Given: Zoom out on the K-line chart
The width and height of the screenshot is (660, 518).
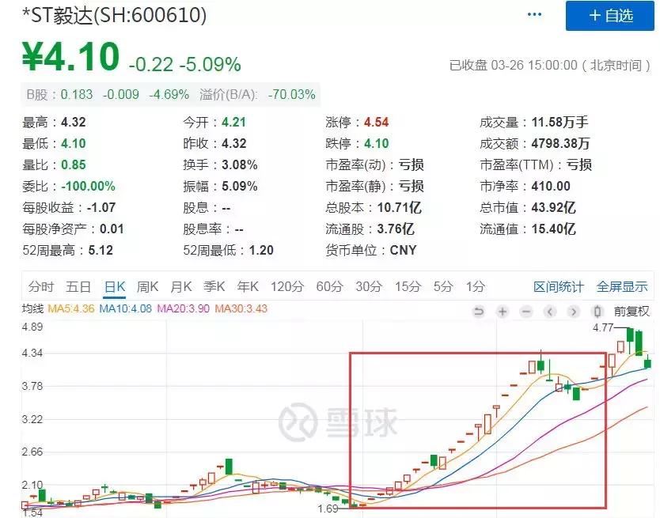Looking at the screenshot, I should 524,312.
